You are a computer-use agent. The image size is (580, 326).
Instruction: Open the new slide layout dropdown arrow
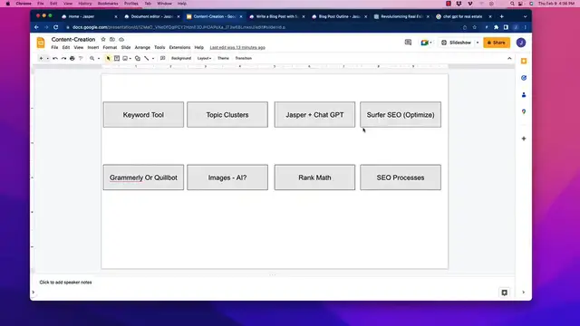[48, 58]
